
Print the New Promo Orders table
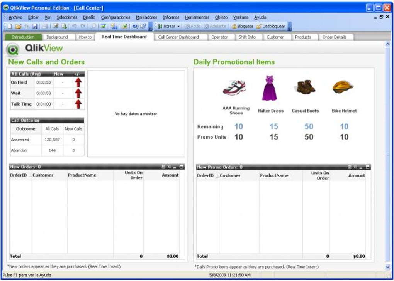pos(350,167)
